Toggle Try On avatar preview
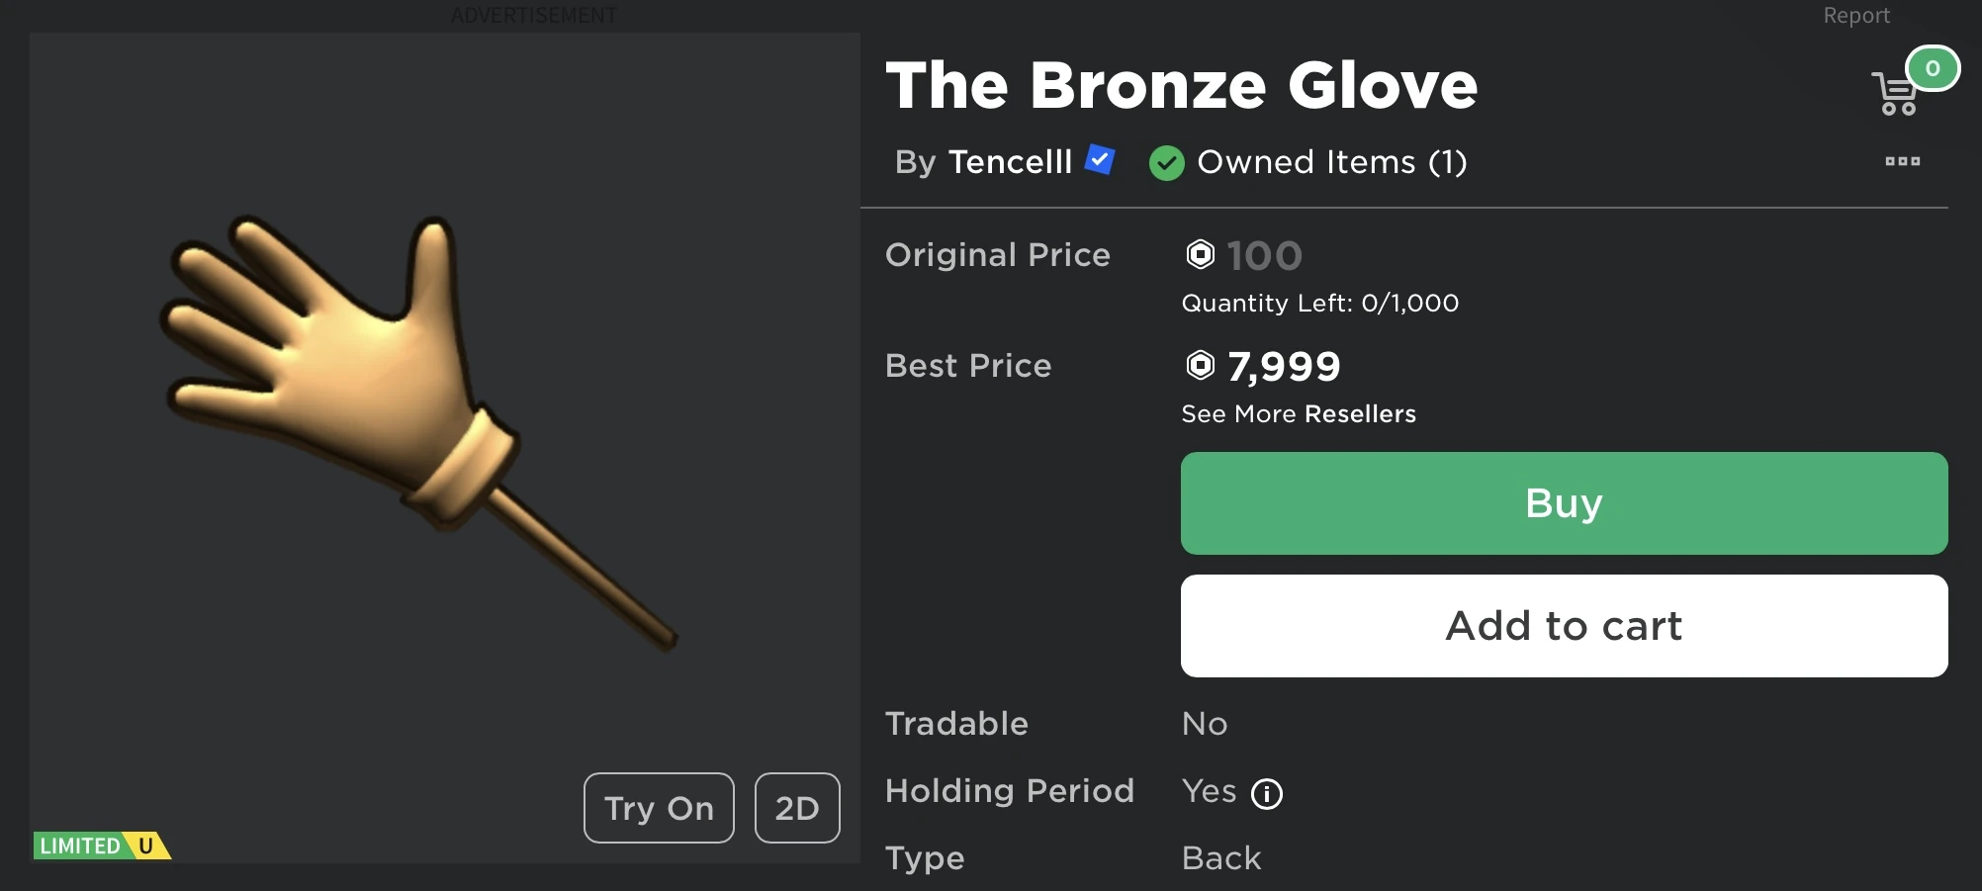Viewport: 1982px width, 891px height. (658, 808)
